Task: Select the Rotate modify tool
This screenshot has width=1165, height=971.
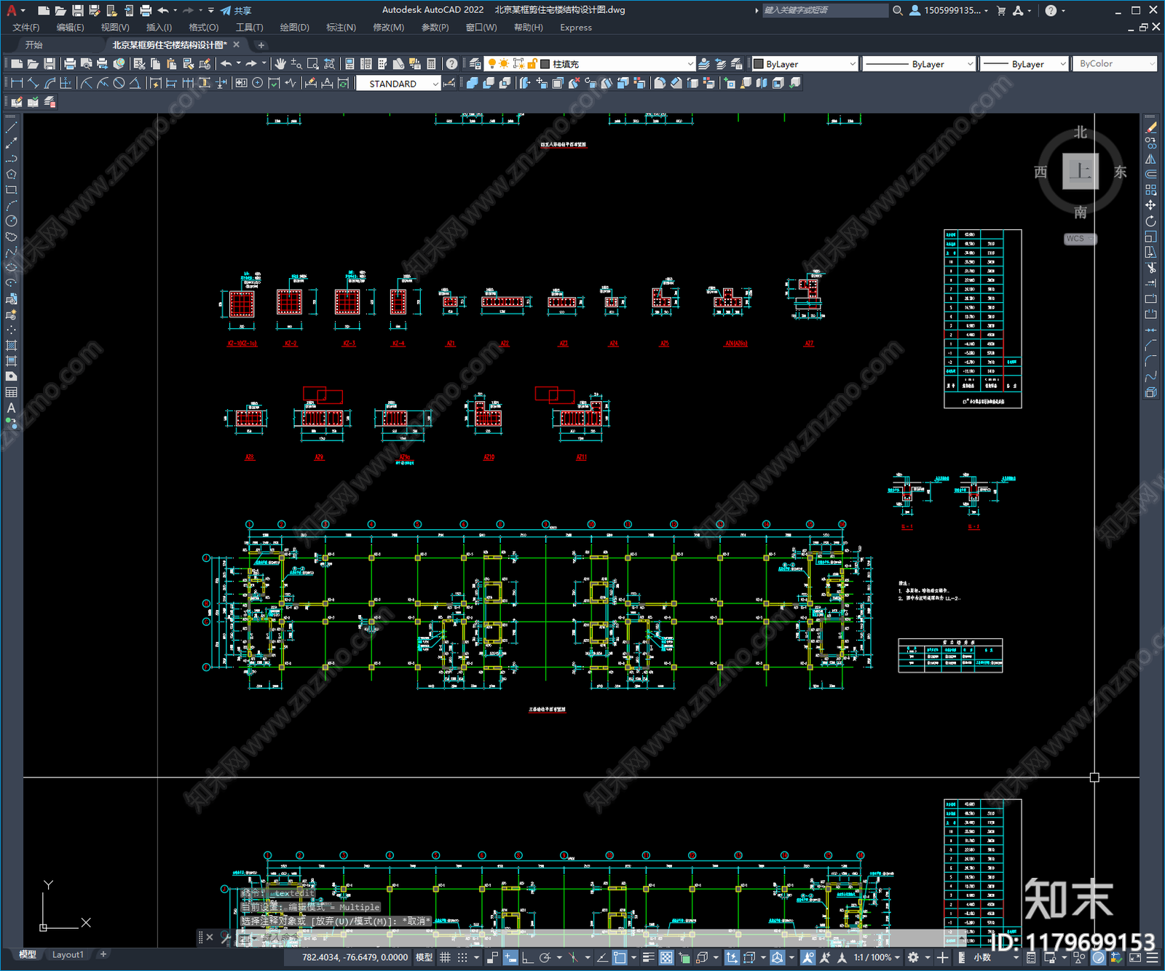Action: pos(1150,221)
